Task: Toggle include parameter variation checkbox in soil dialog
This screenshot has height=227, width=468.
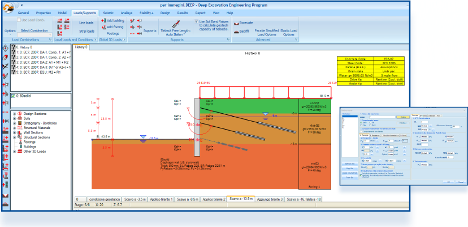Action: (x=361, y=175)
